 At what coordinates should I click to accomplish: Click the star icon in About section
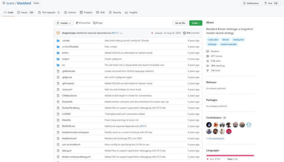click(208, 61)
